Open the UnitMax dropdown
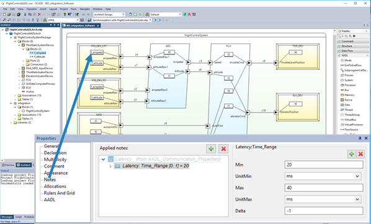Viewport: 371px width, 224px height. click(357, 199)
